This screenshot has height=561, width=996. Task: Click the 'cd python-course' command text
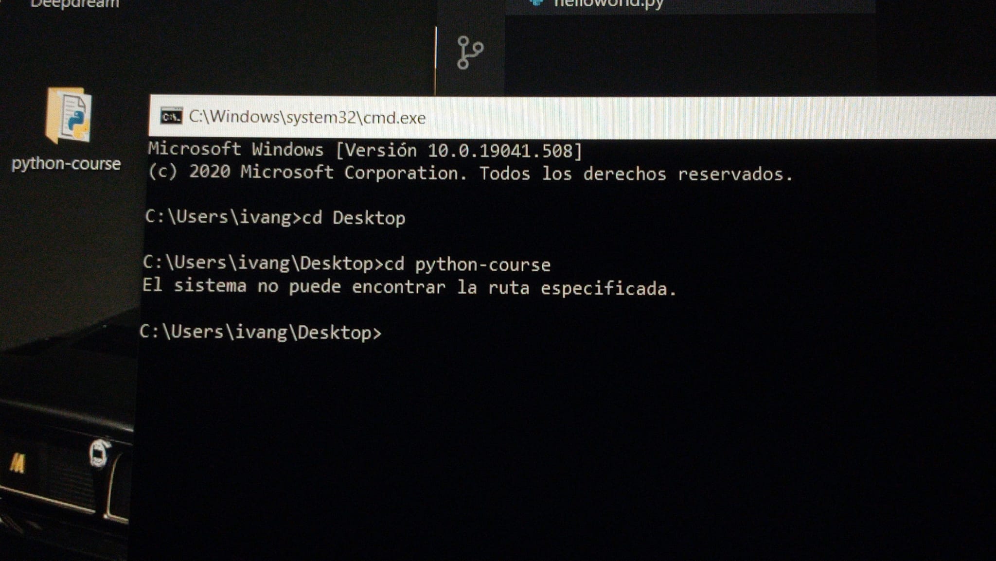point(467,264)
